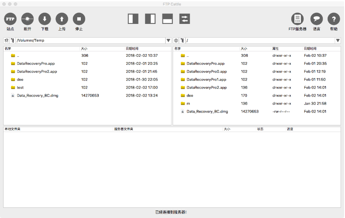
Task: Click the disconnect (断开) toolbar icon
Action: [28, 19]
